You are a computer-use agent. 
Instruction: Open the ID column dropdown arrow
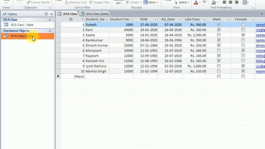coord(82,19)
